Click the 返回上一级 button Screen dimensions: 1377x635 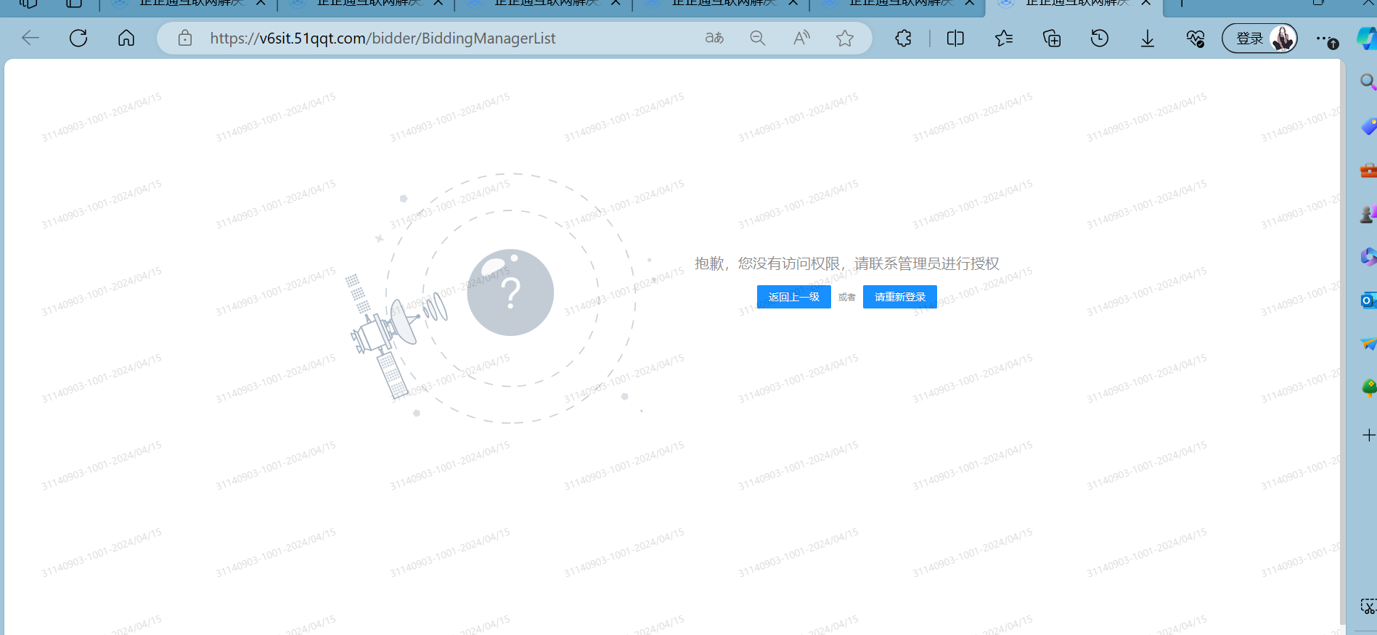click(794, 297)
